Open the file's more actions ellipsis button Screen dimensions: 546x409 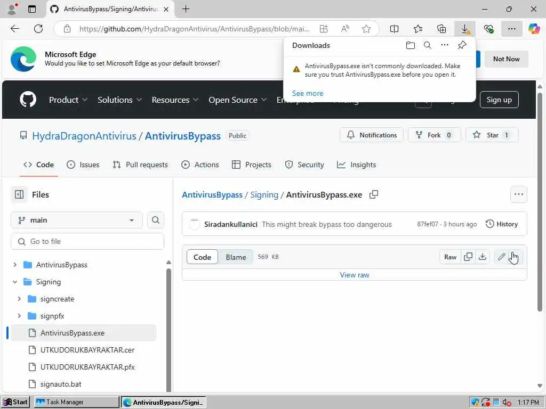click(518, 195)
